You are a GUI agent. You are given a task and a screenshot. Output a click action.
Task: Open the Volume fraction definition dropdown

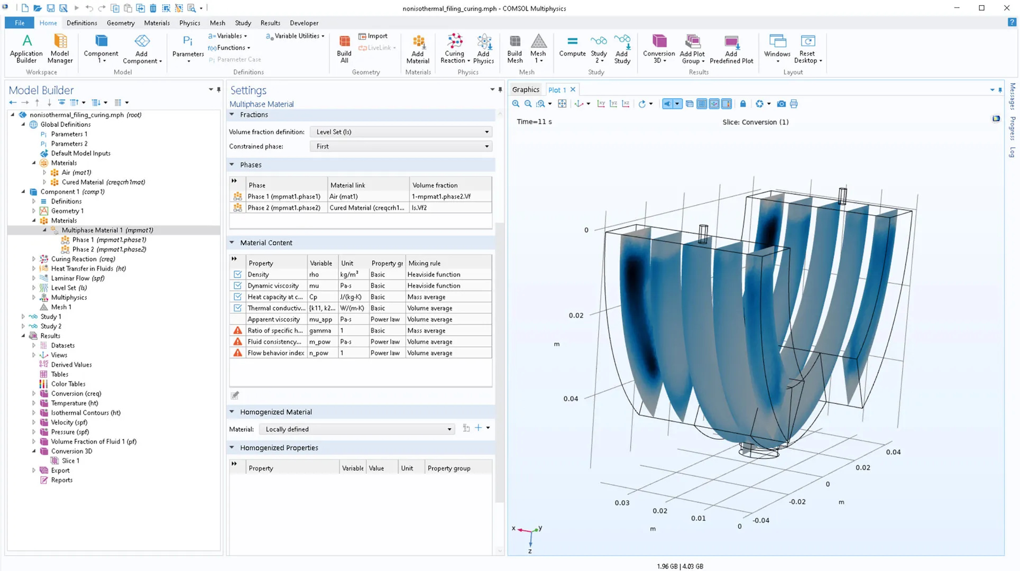[401, 132]
